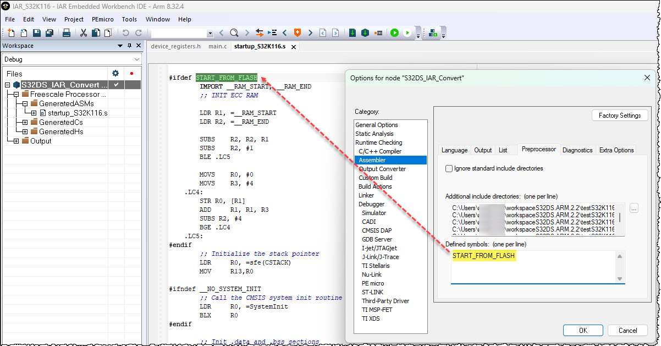The width and height of the screenshot is (661, 346).
Task: Create a new document from the toolbar
Action: pos(10,33)
